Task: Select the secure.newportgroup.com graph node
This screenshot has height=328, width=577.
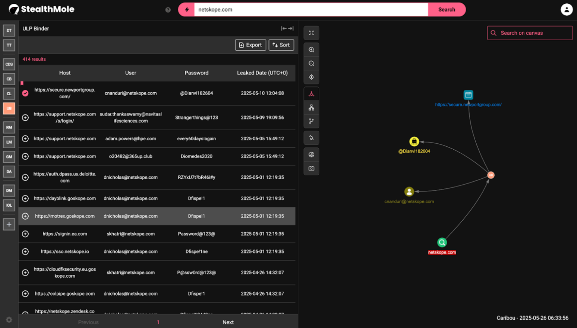Action: pos(468,95)
